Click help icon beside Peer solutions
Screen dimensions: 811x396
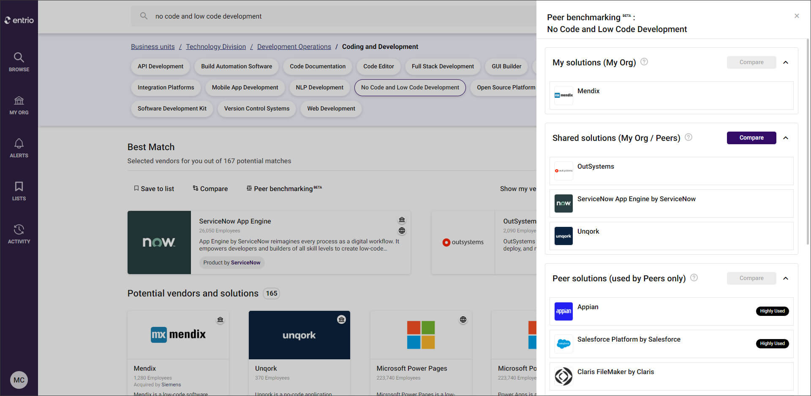[694, 278]
